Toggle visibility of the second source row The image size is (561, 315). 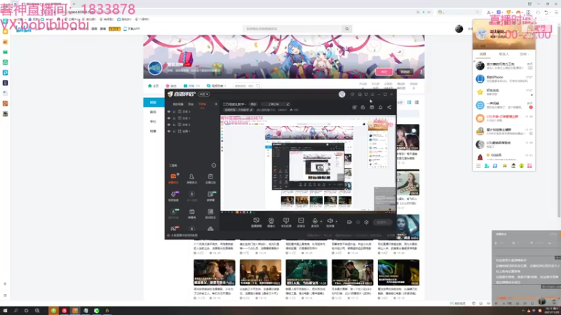169,118
